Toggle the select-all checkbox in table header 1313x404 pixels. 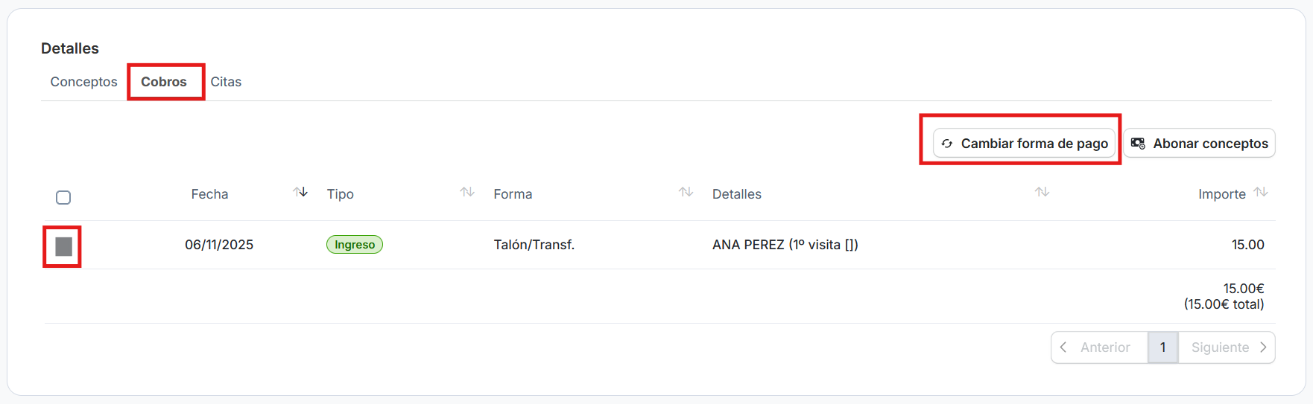[63, 197]
